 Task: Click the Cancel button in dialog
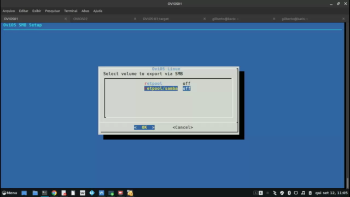click(x=183, y=128)
